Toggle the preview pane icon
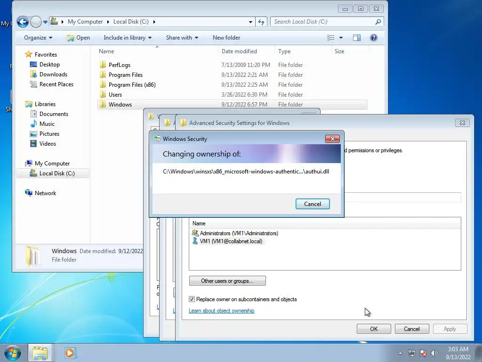Screen dimensions: 482x362 [x=357, y=38]
